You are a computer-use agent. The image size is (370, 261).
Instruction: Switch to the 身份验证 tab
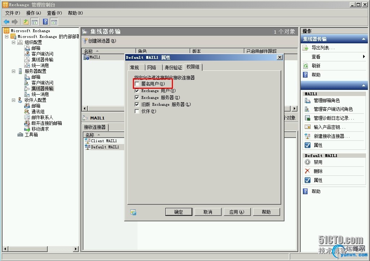(x=173, y=68)
